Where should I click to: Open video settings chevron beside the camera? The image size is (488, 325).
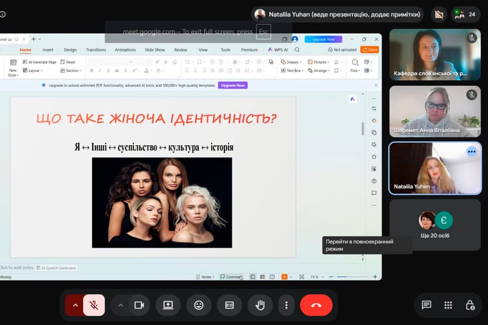pyautogui.click(x=120, y=305)
